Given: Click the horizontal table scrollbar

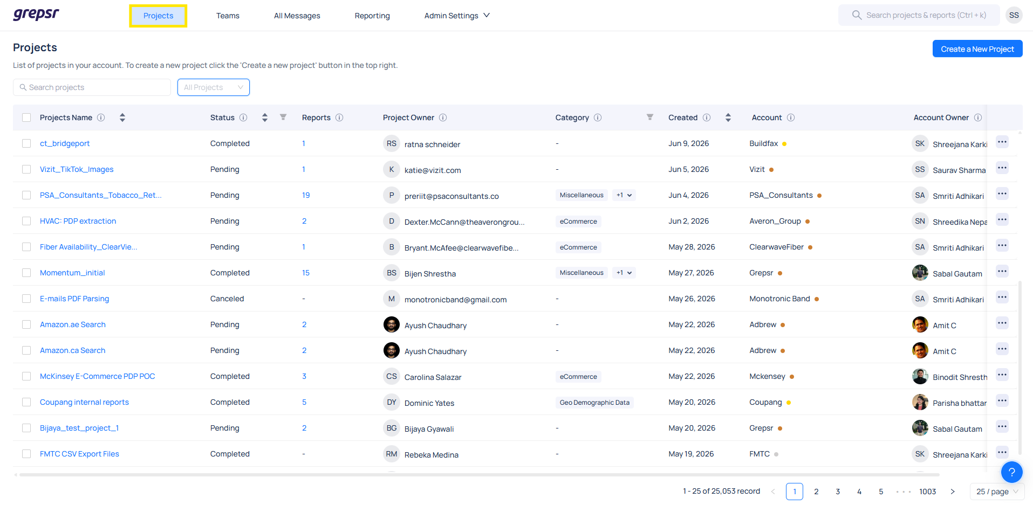Looking at the screenshot, I should point(479,475).
